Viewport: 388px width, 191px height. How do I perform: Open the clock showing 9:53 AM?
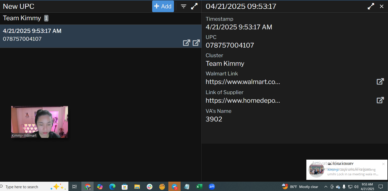[x=367, y=187]
